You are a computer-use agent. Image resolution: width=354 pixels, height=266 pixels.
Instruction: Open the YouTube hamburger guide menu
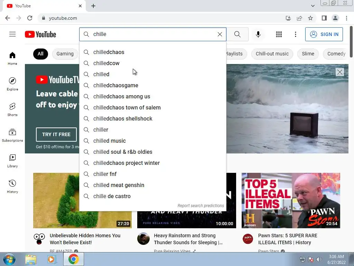(12, 34)
